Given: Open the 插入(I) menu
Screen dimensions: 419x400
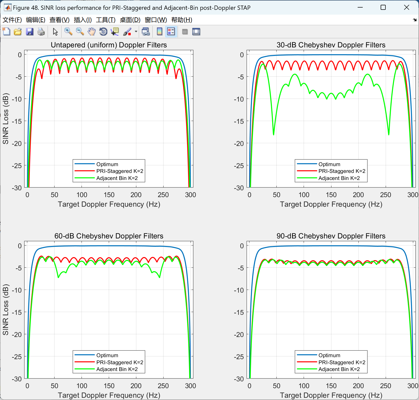Looking at the screenshot, I should 83,20.
